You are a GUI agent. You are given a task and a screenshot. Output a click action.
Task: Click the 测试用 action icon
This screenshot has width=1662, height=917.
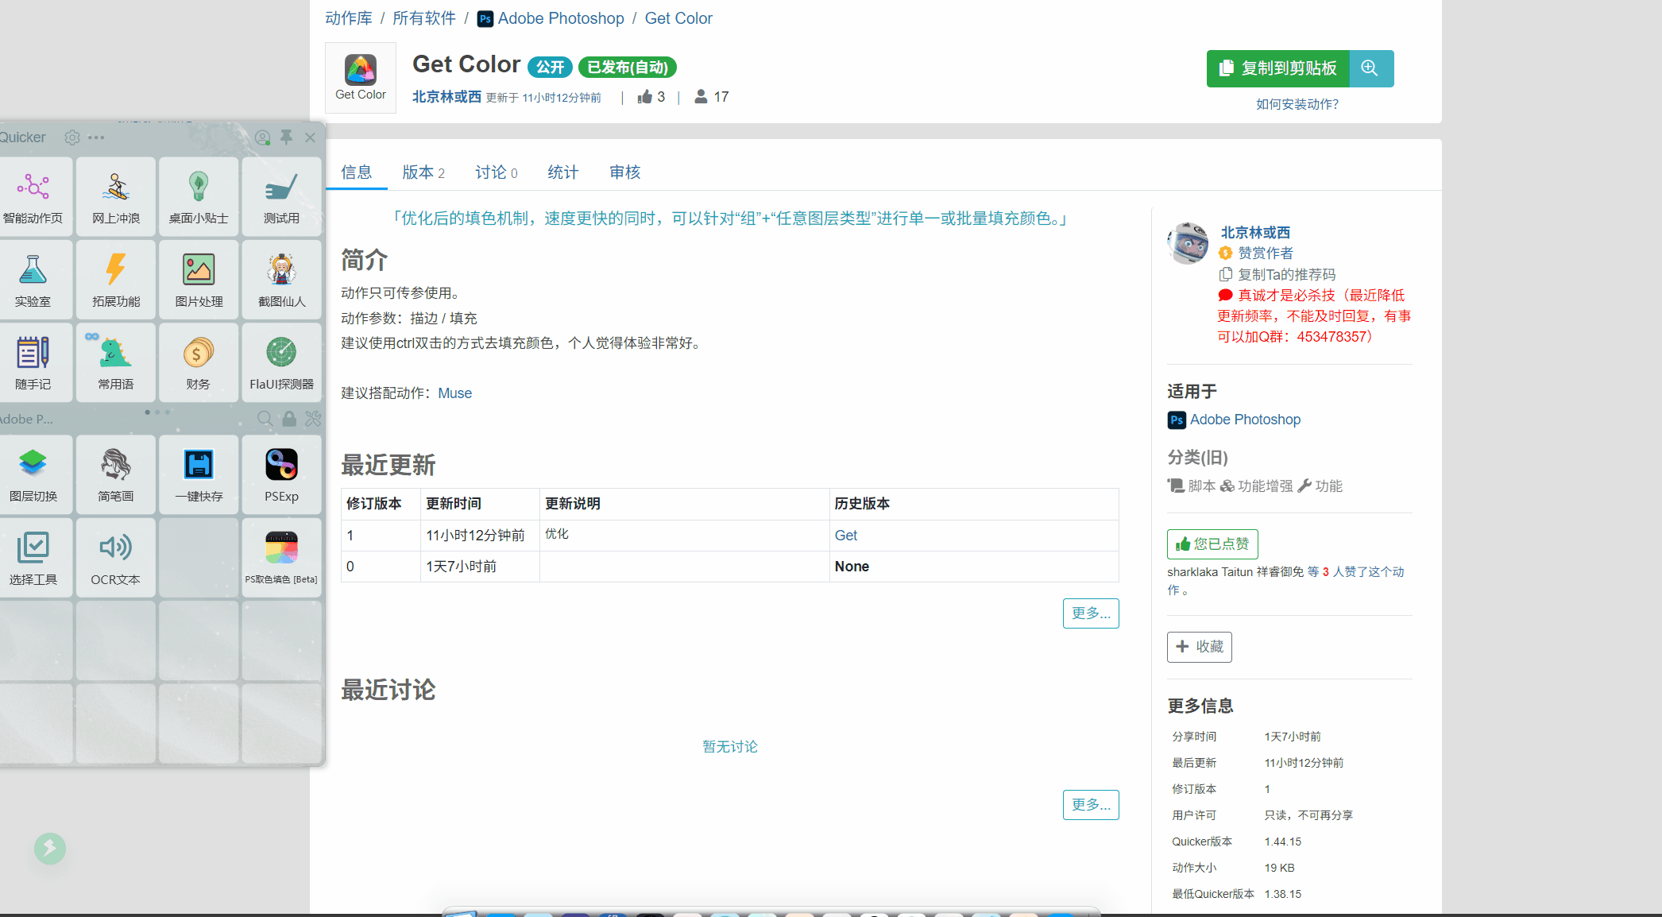click(281, 196)
